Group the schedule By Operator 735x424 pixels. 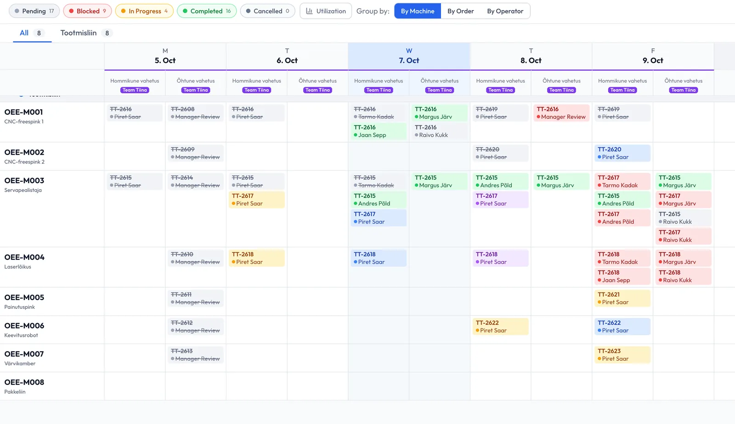tap(505, 11)
